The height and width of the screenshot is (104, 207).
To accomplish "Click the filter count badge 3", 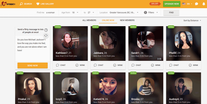I will click(145, 13).
